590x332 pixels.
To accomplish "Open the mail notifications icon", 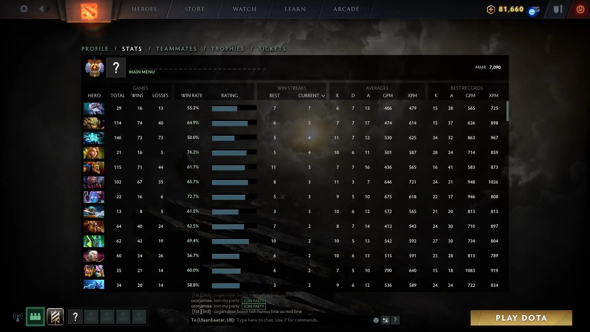I will [535, 10].
